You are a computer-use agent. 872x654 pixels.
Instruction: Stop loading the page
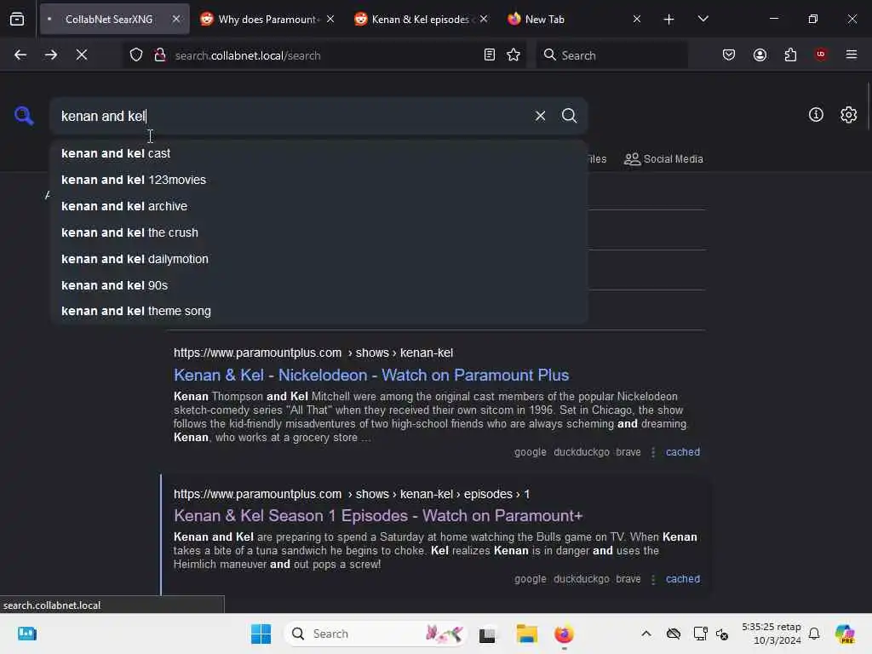click(x=81, y=54)
